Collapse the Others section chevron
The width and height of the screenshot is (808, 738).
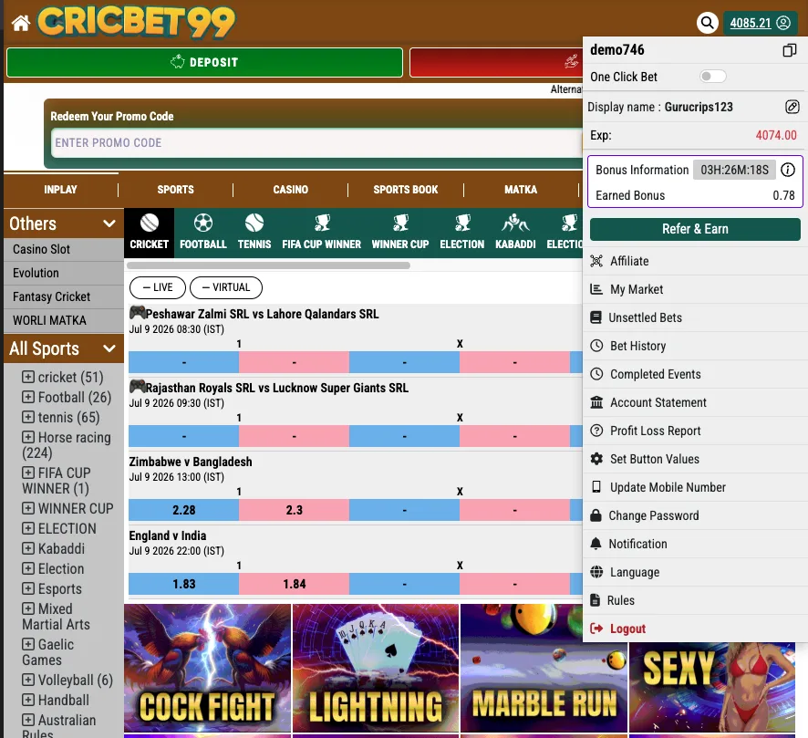(x=109, y=223)
